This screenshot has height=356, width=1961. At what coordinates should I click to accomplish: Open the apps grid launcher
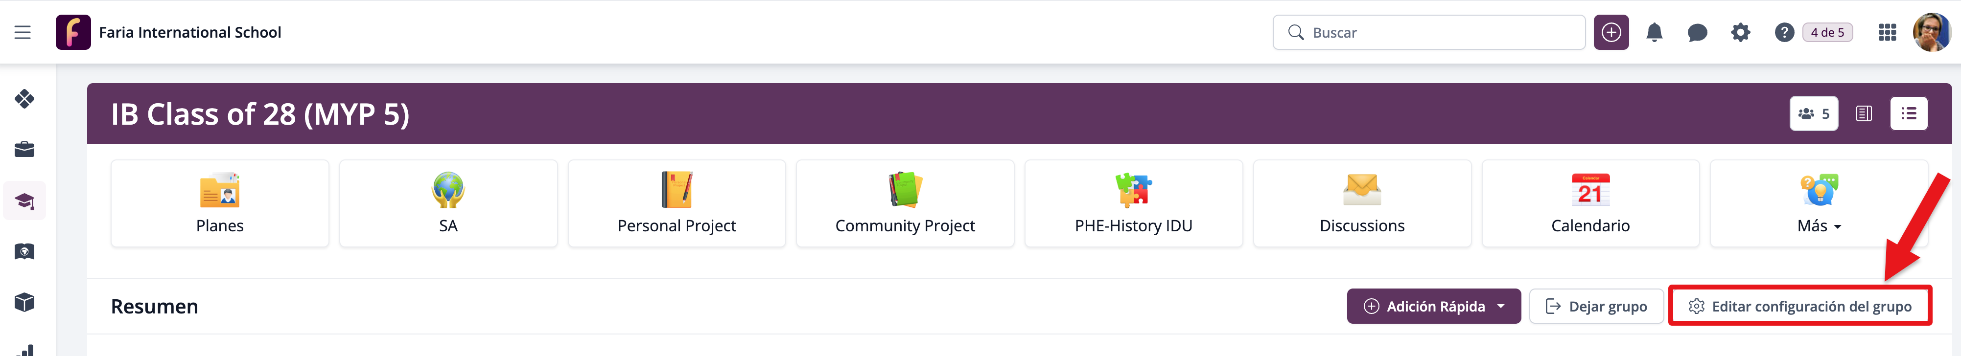point(1887,33)
